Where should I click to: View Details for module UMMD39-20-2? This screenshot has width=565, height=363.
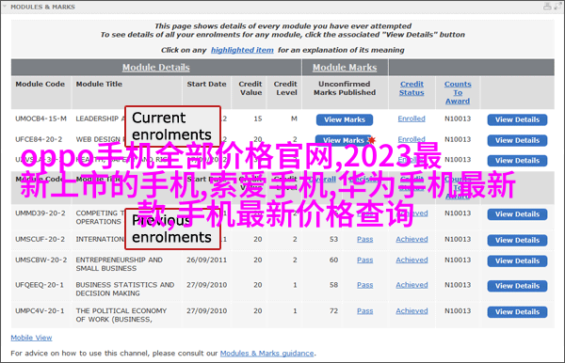[517, 214]
